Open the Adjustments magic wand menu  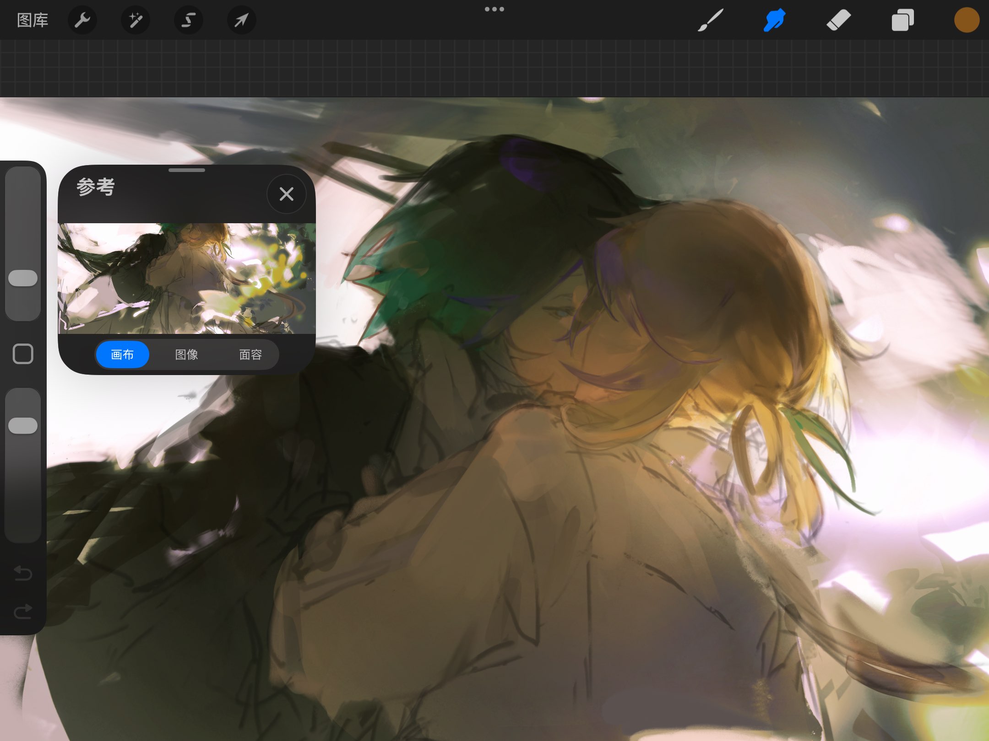pos(136,20)
